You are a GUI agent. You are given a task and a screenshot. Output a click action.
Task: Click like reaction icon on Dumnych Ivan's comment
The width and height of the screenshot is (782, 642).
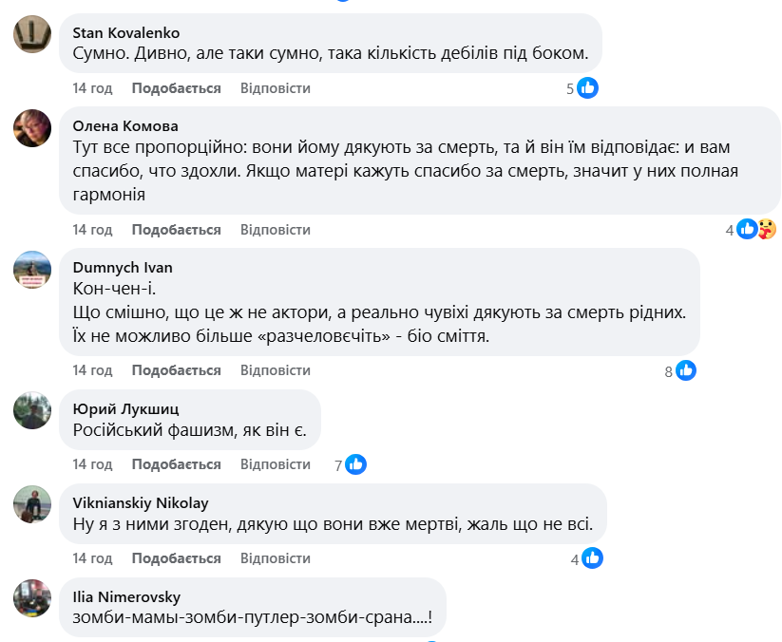coord(686,370)
